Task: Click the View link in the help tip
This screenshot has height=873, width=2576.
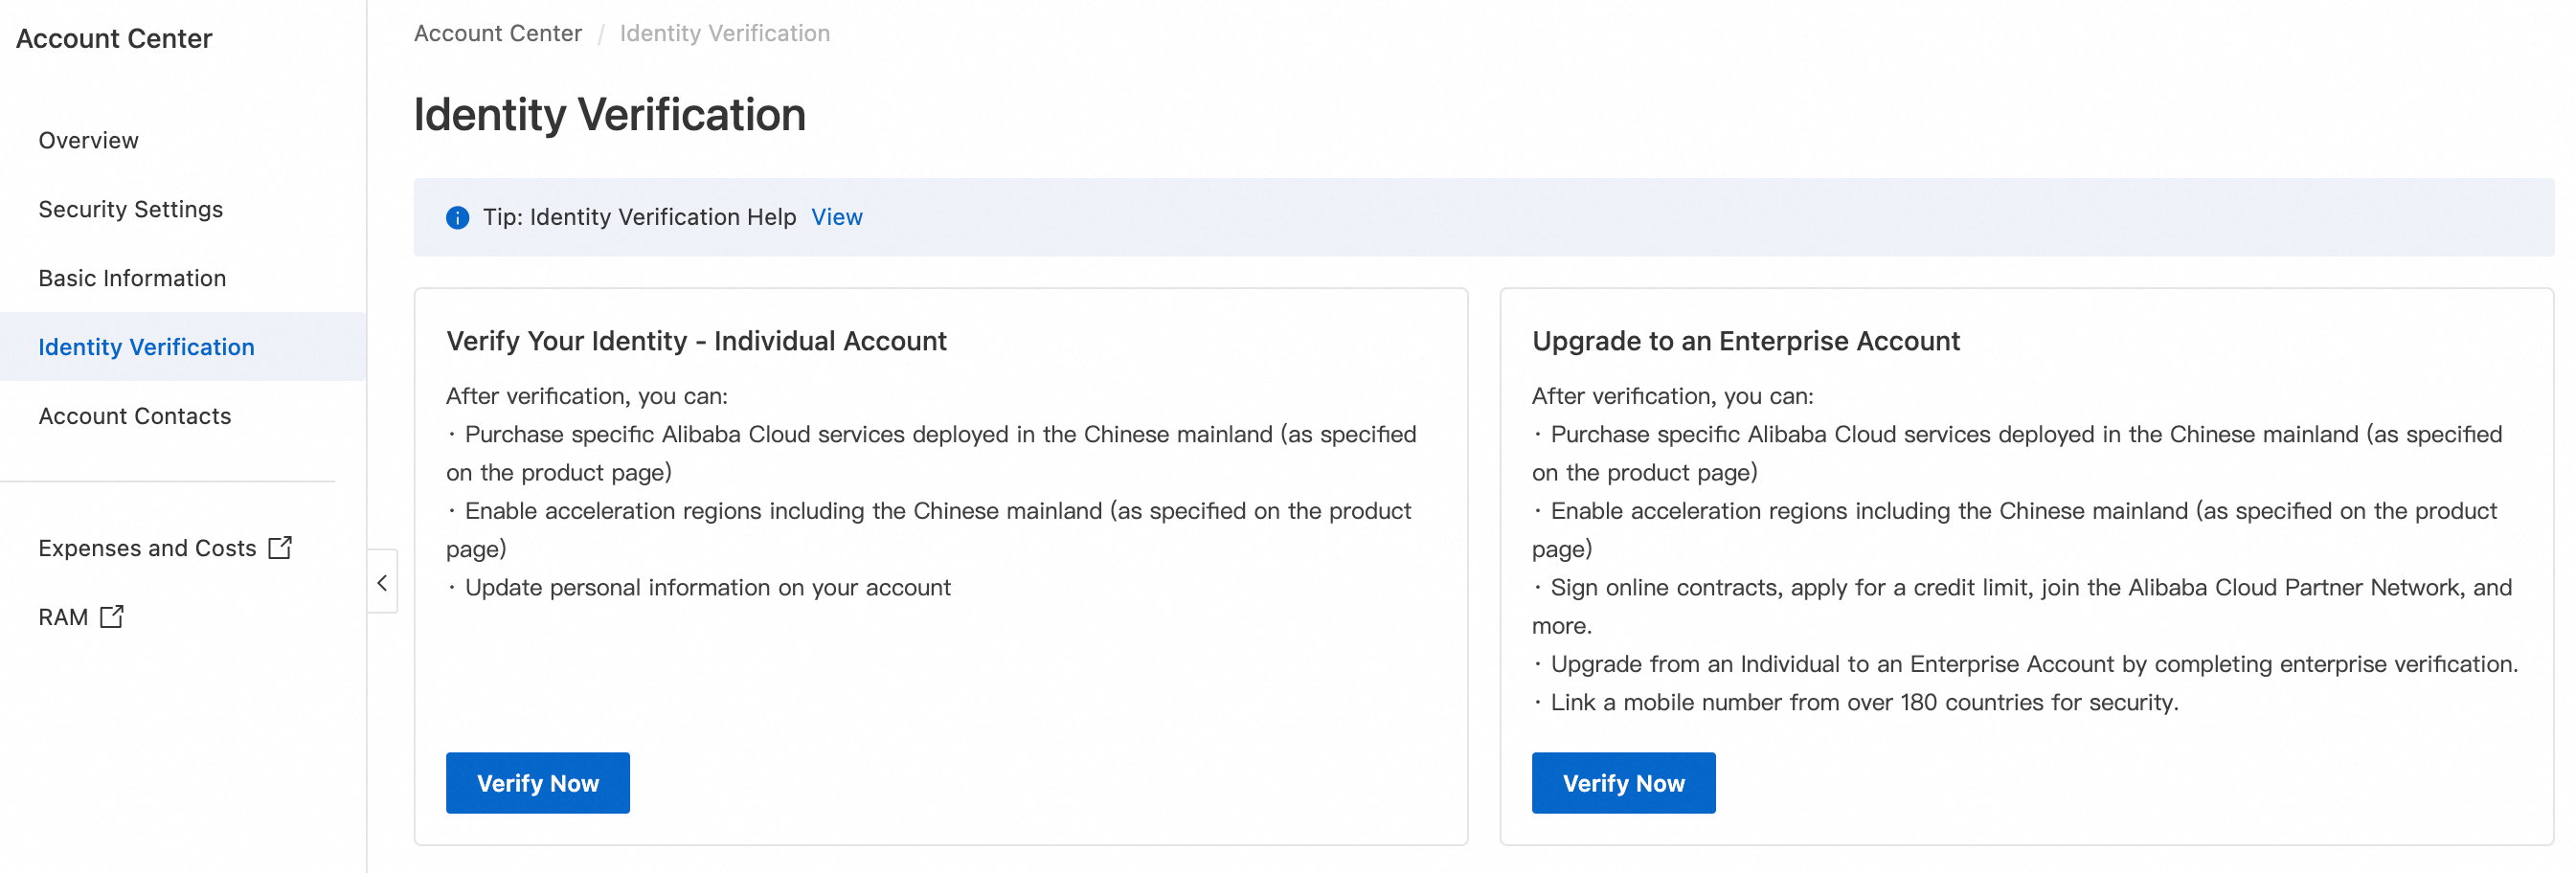Action: [x=836, y=218]
